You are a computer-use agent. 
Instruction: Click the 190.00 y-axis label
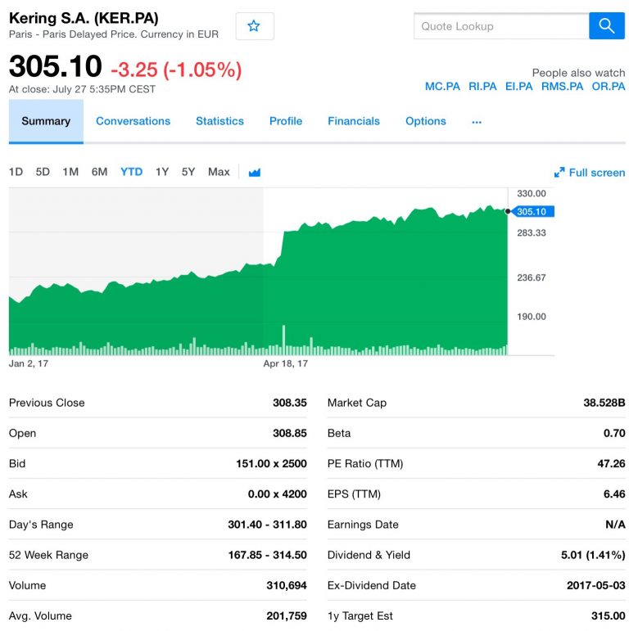pos(532,317)
